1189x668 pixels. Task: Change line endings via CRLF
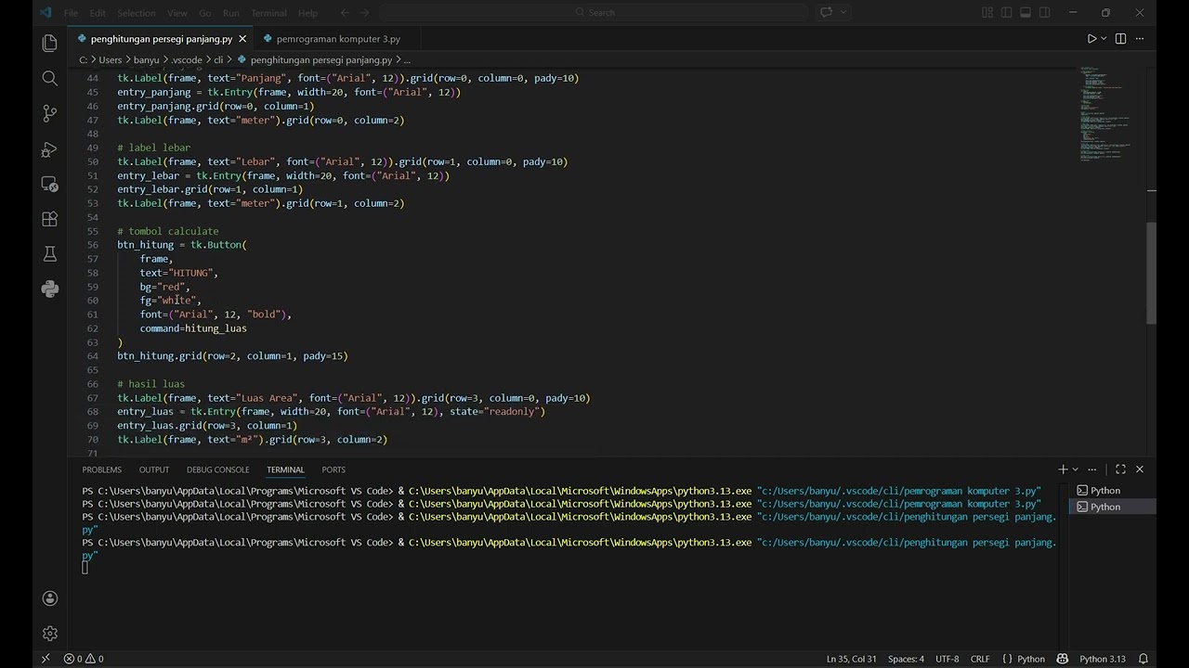980,659
